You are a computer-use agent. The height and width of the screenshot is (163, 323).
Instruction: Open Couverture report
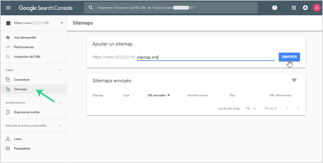(x=22, y=80)
